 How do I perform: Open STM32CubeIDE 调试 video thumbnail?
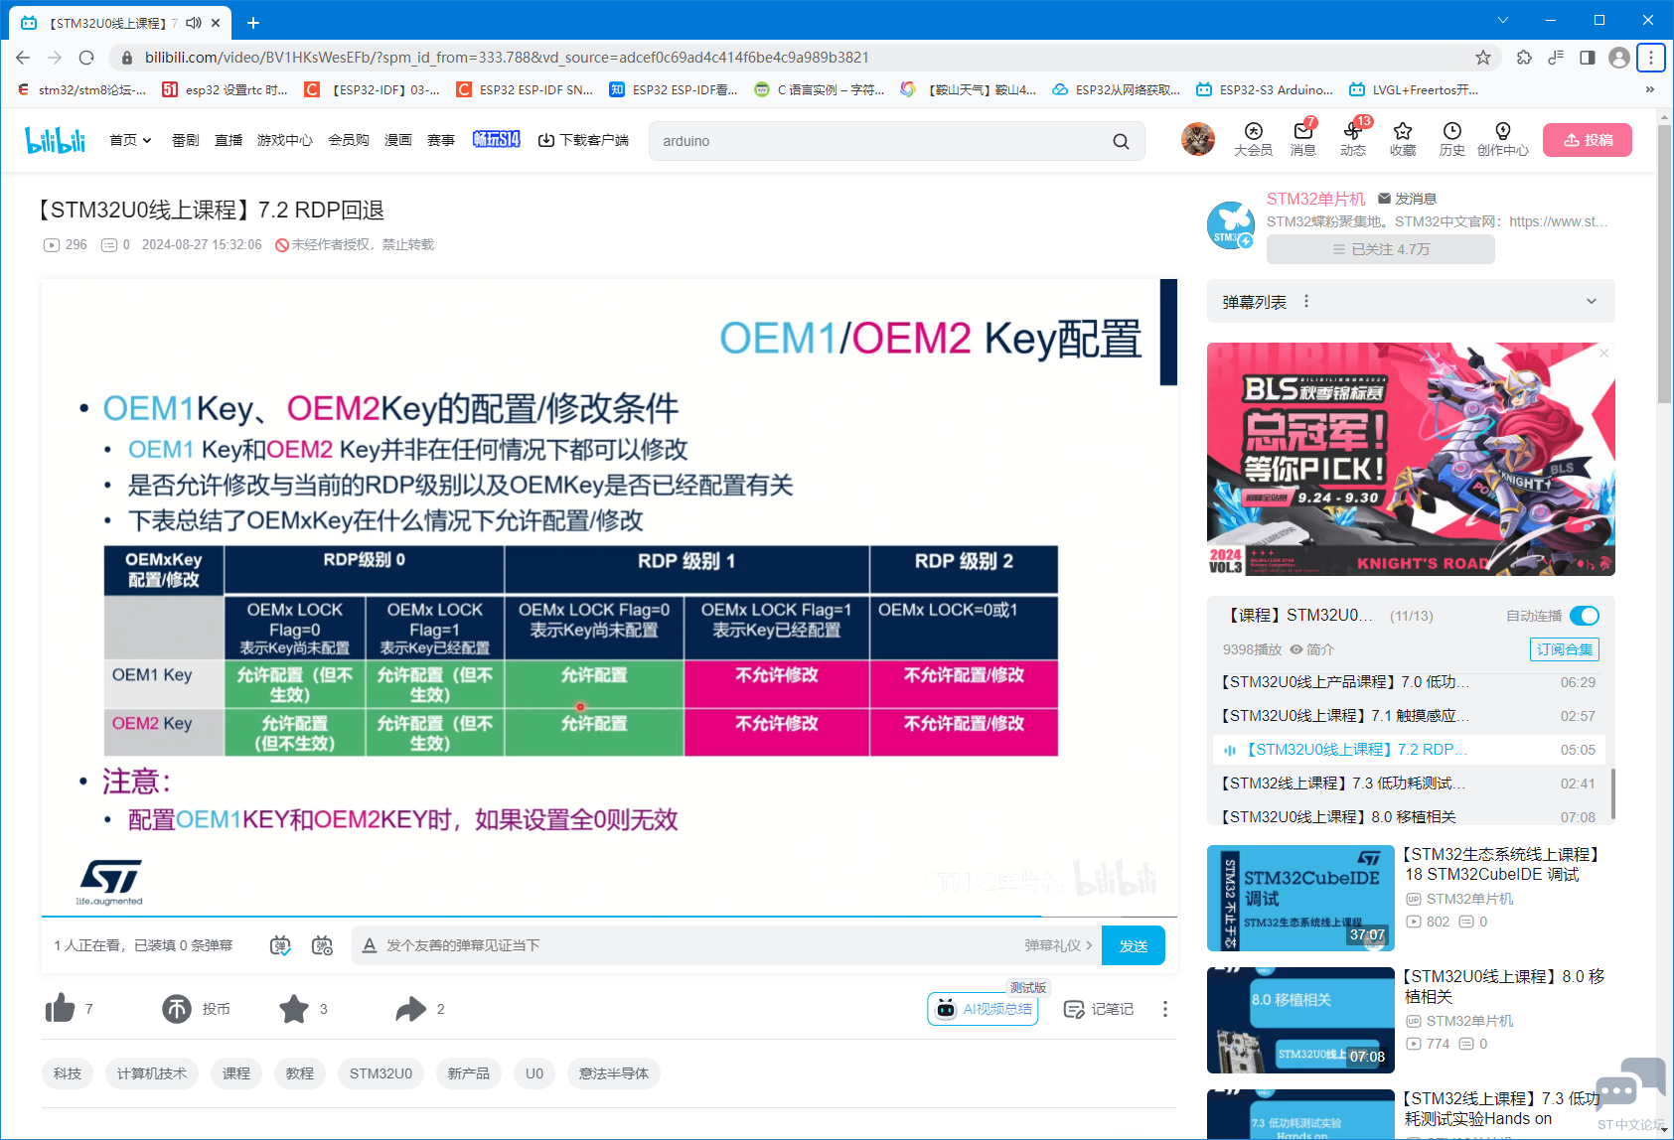[x=1300, y=898]
